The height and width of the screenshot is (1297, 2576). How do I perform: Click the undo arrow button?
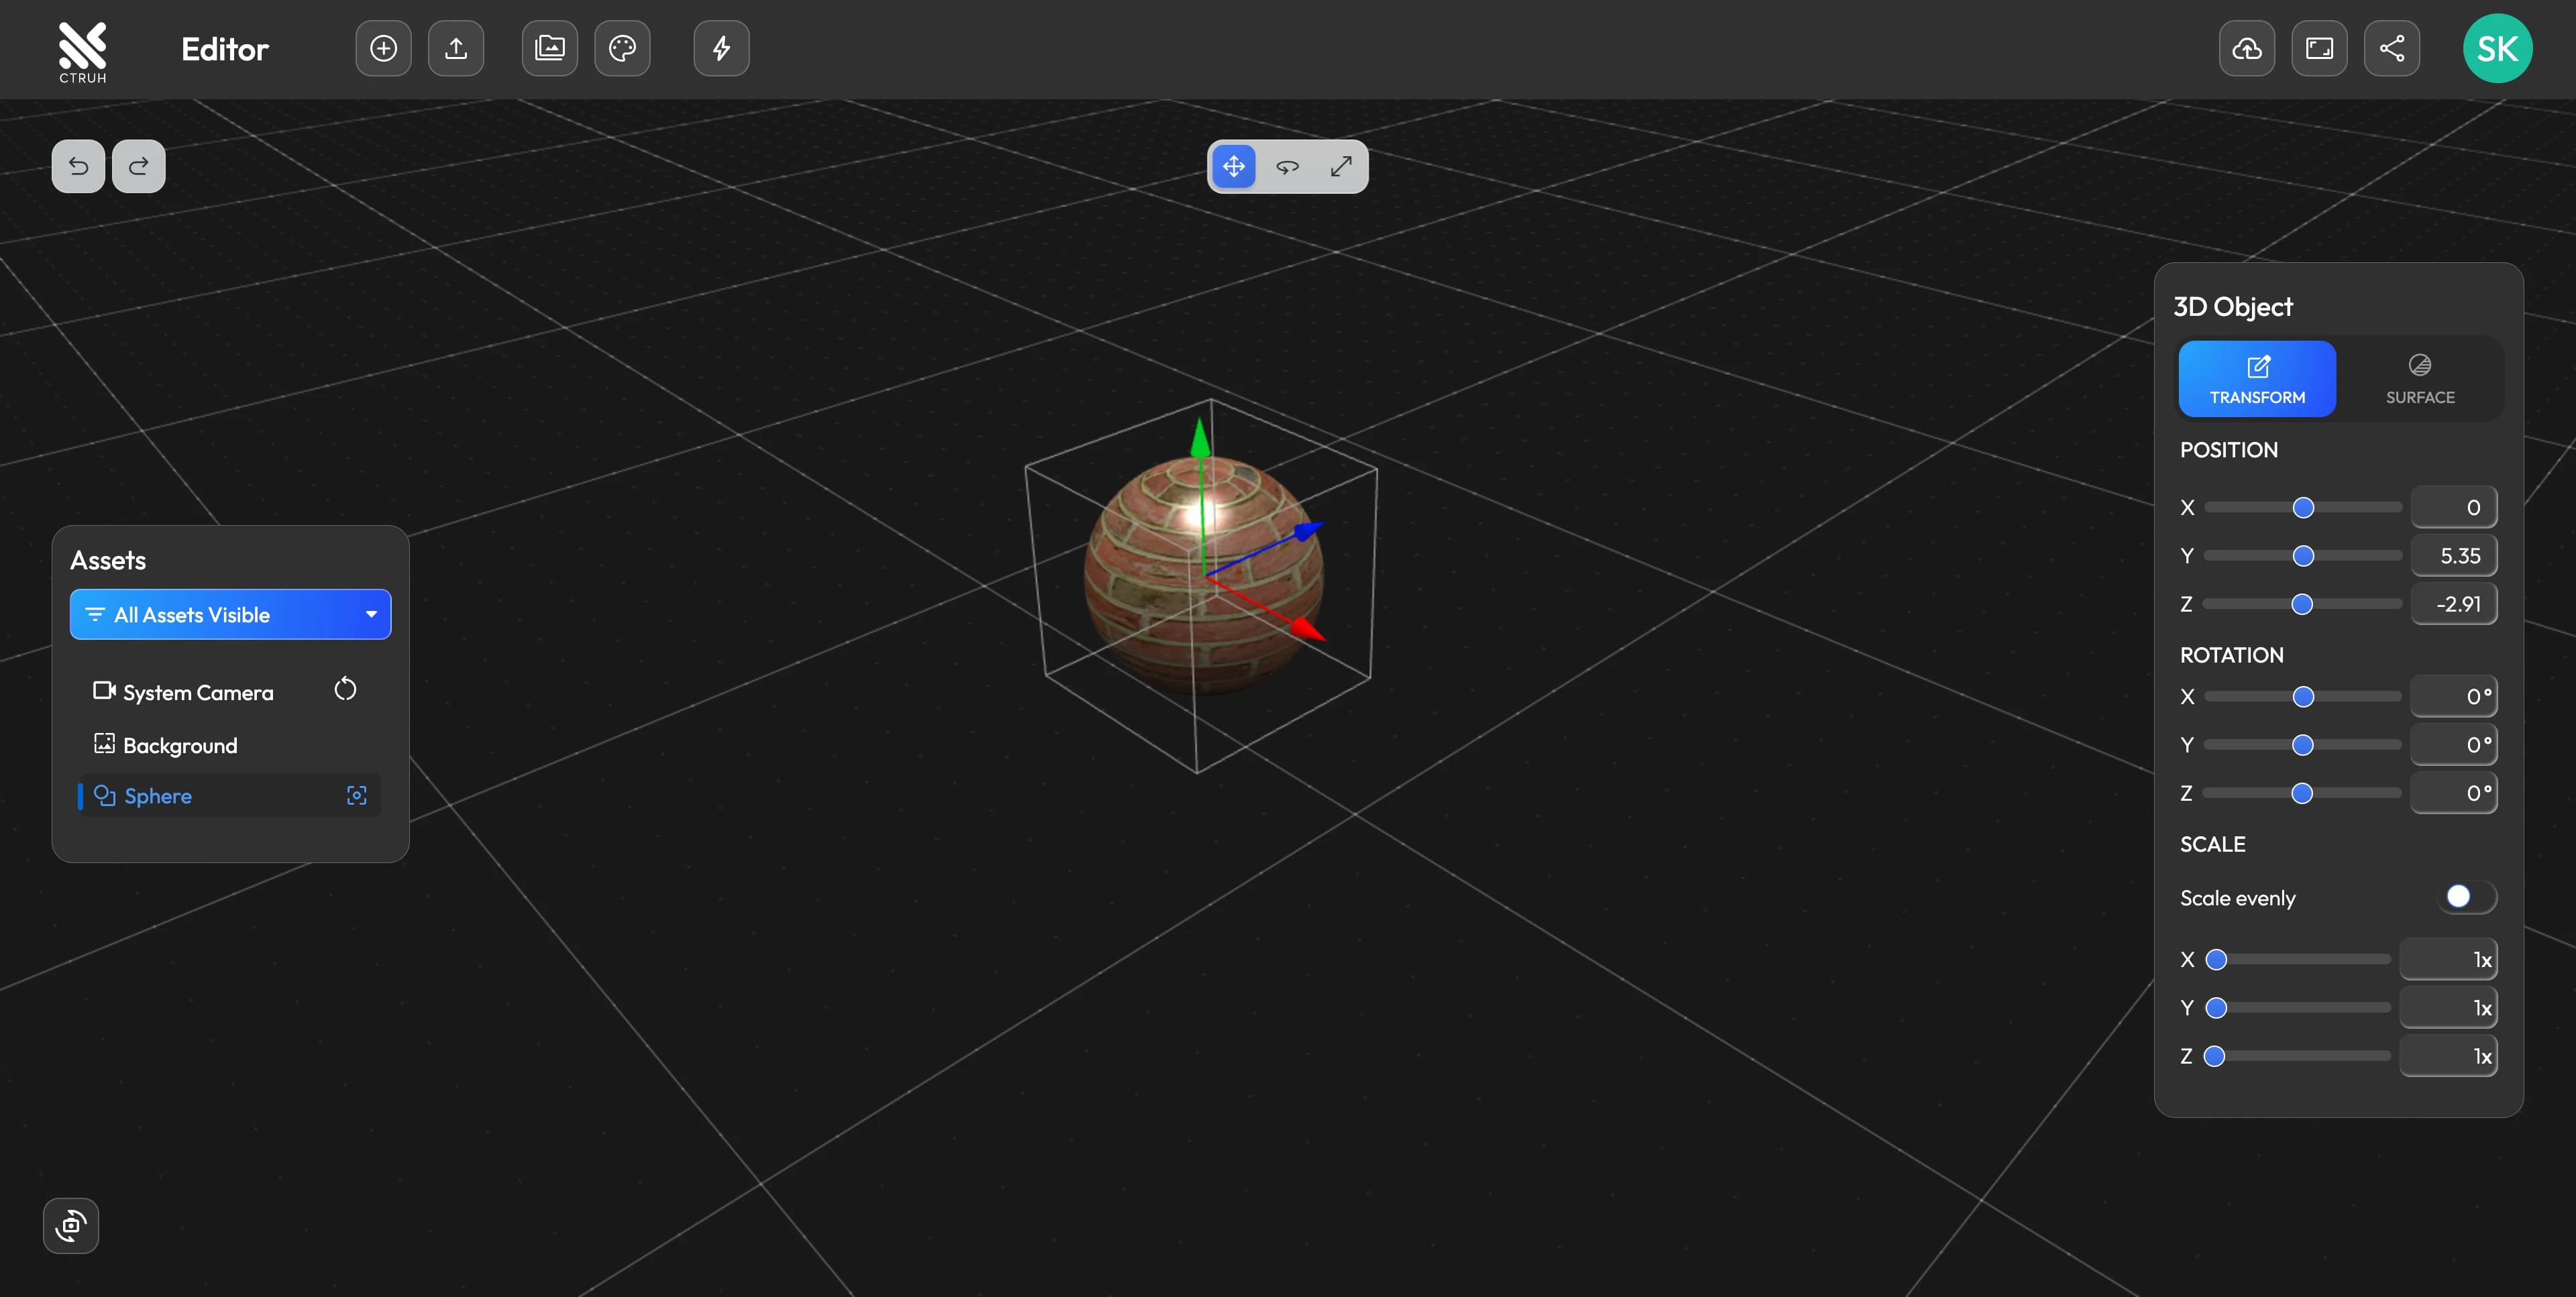(78, 166)
